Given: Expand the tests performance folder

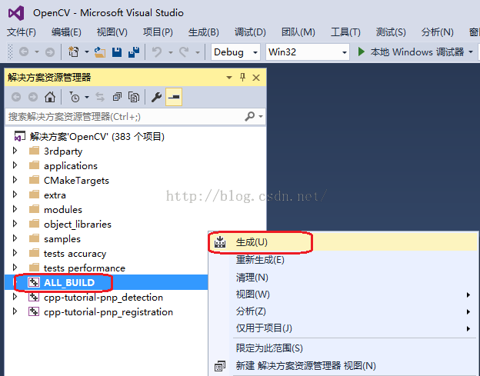Looking at the screenshot, I should click(x=15, y=268).
